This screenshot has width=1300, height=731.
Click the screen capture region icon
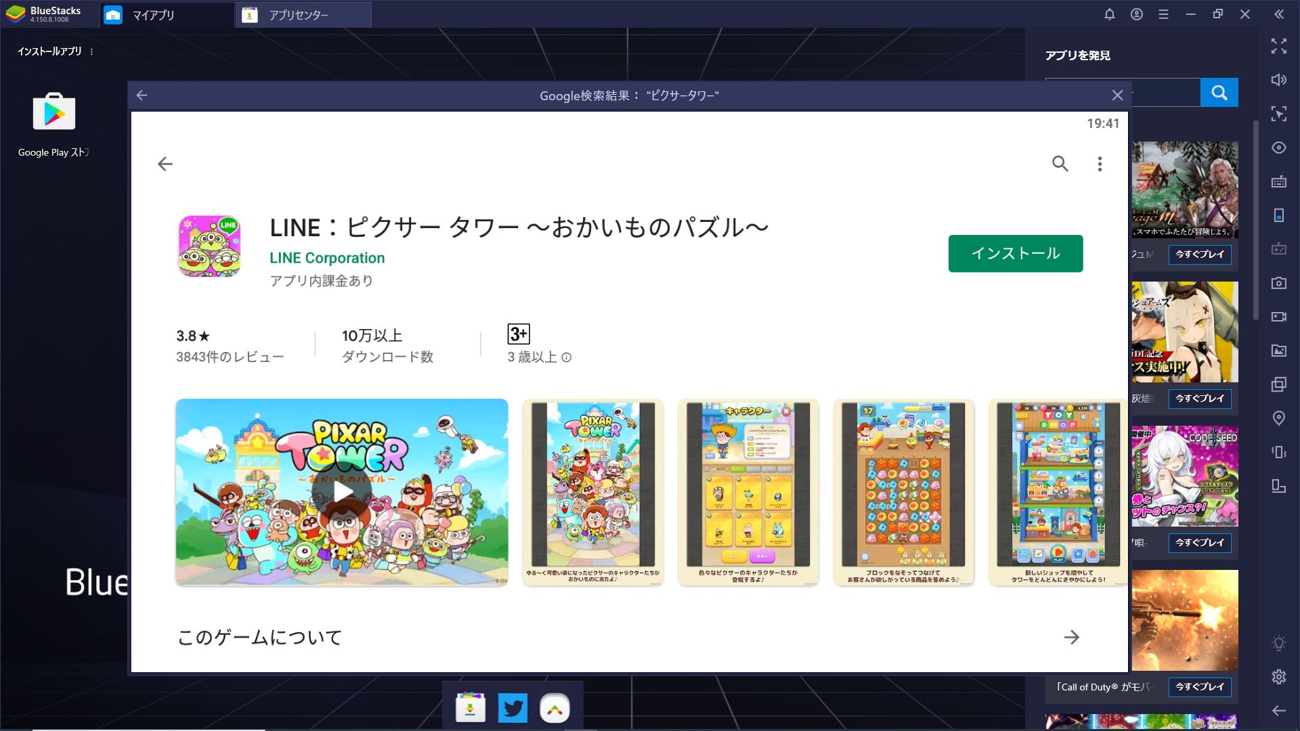(1278, 114)
